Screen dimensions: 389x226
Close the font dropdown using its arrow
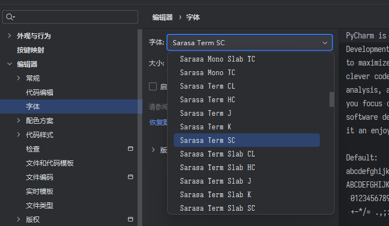coord(325,43)
